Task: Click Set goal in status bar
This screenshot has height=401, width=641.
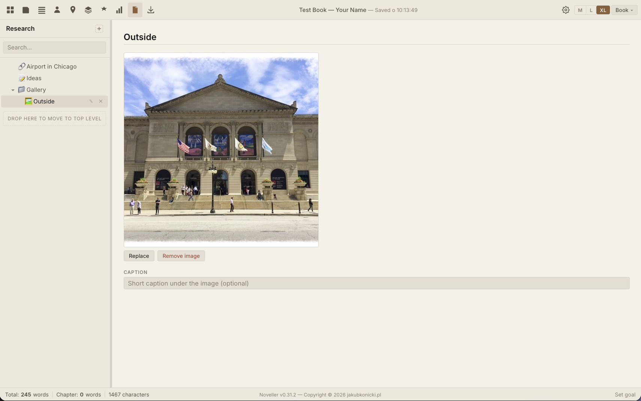Action: coord(625,395)
